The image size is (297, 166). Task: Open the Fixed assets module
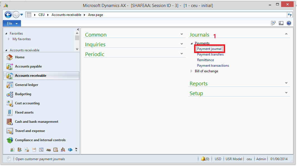(x=41, y=112)
